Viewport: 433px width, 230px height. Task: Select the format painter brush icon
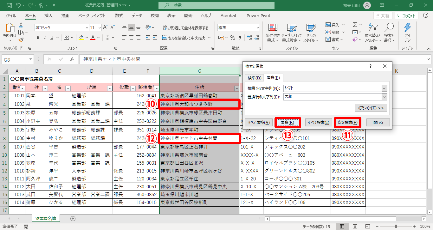tap(21, 40)
